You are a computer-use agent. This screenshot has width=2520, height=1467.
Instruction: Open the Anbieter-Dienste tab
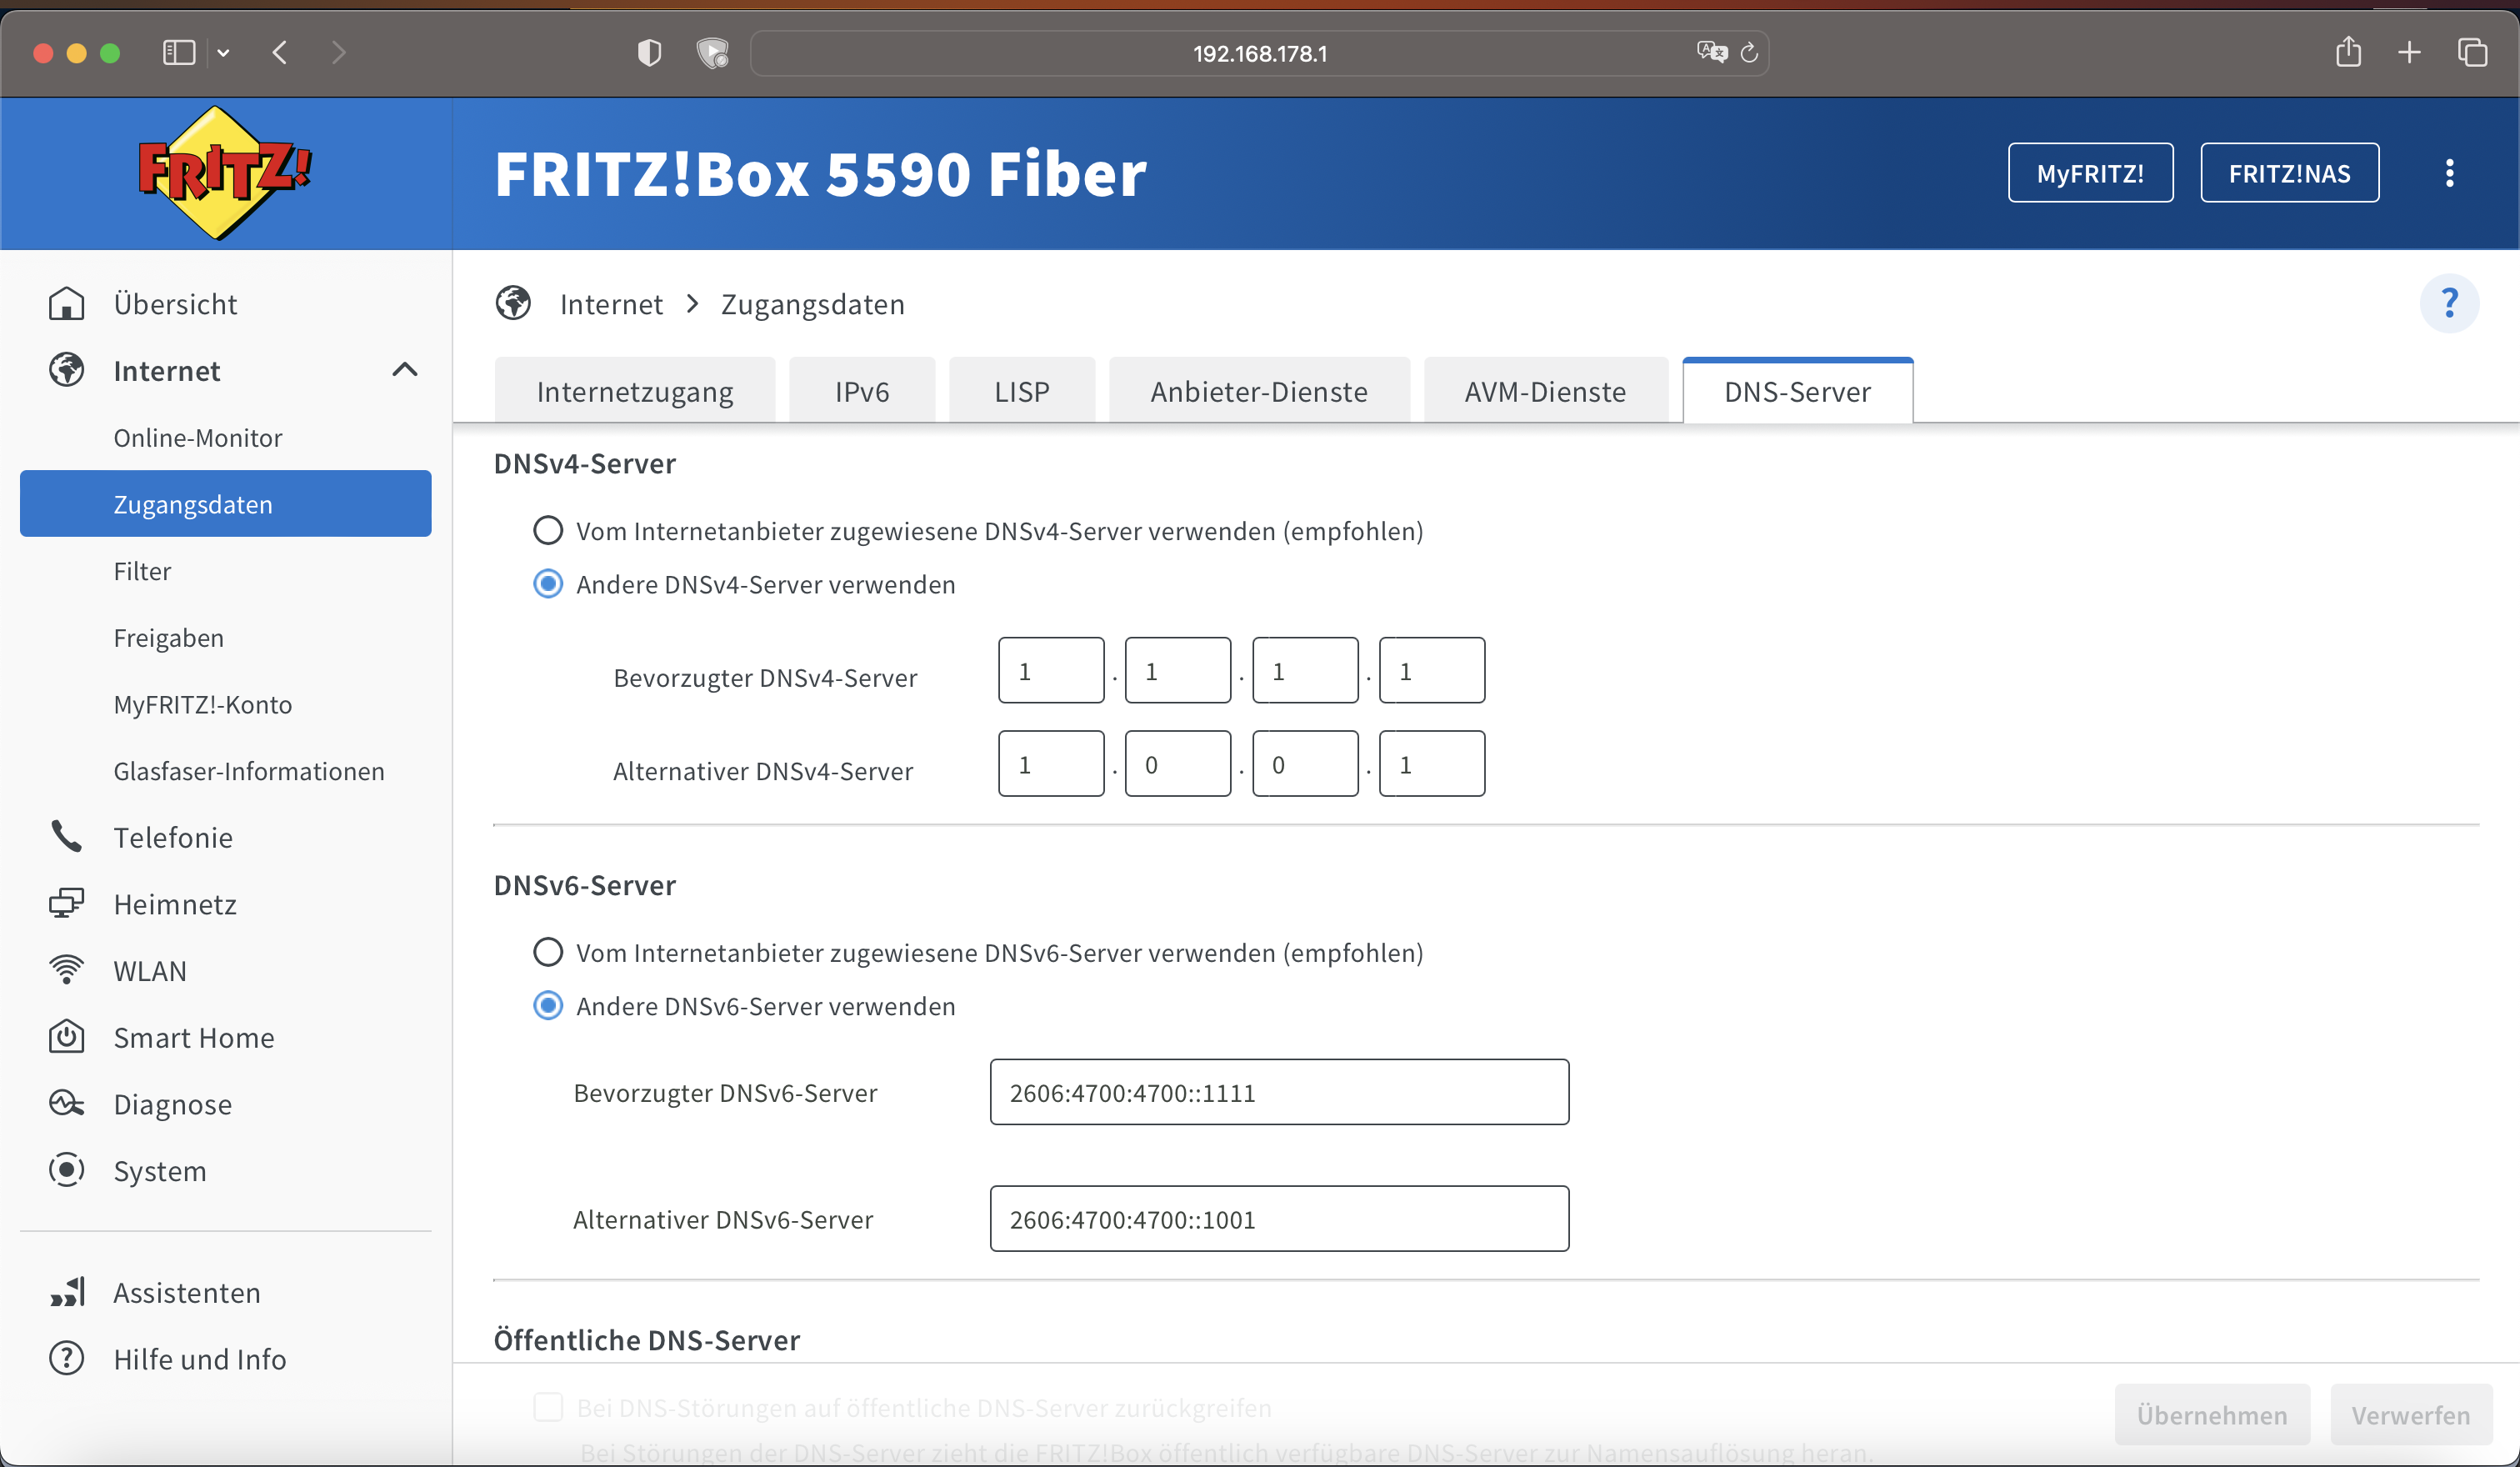1258,391
